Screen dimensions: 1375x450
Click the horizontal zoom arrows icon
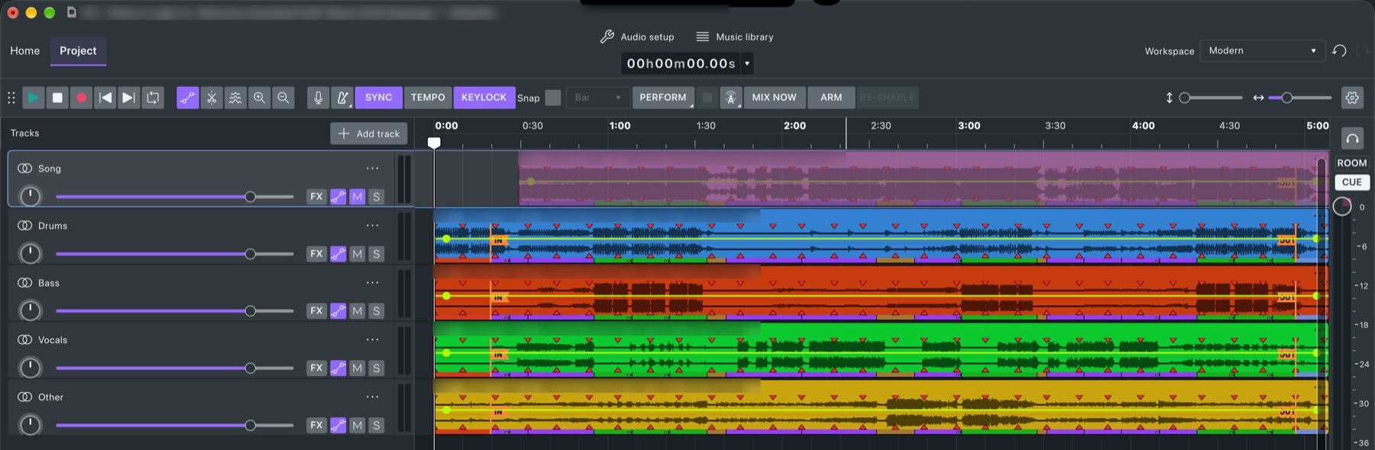pos(1258,98)
